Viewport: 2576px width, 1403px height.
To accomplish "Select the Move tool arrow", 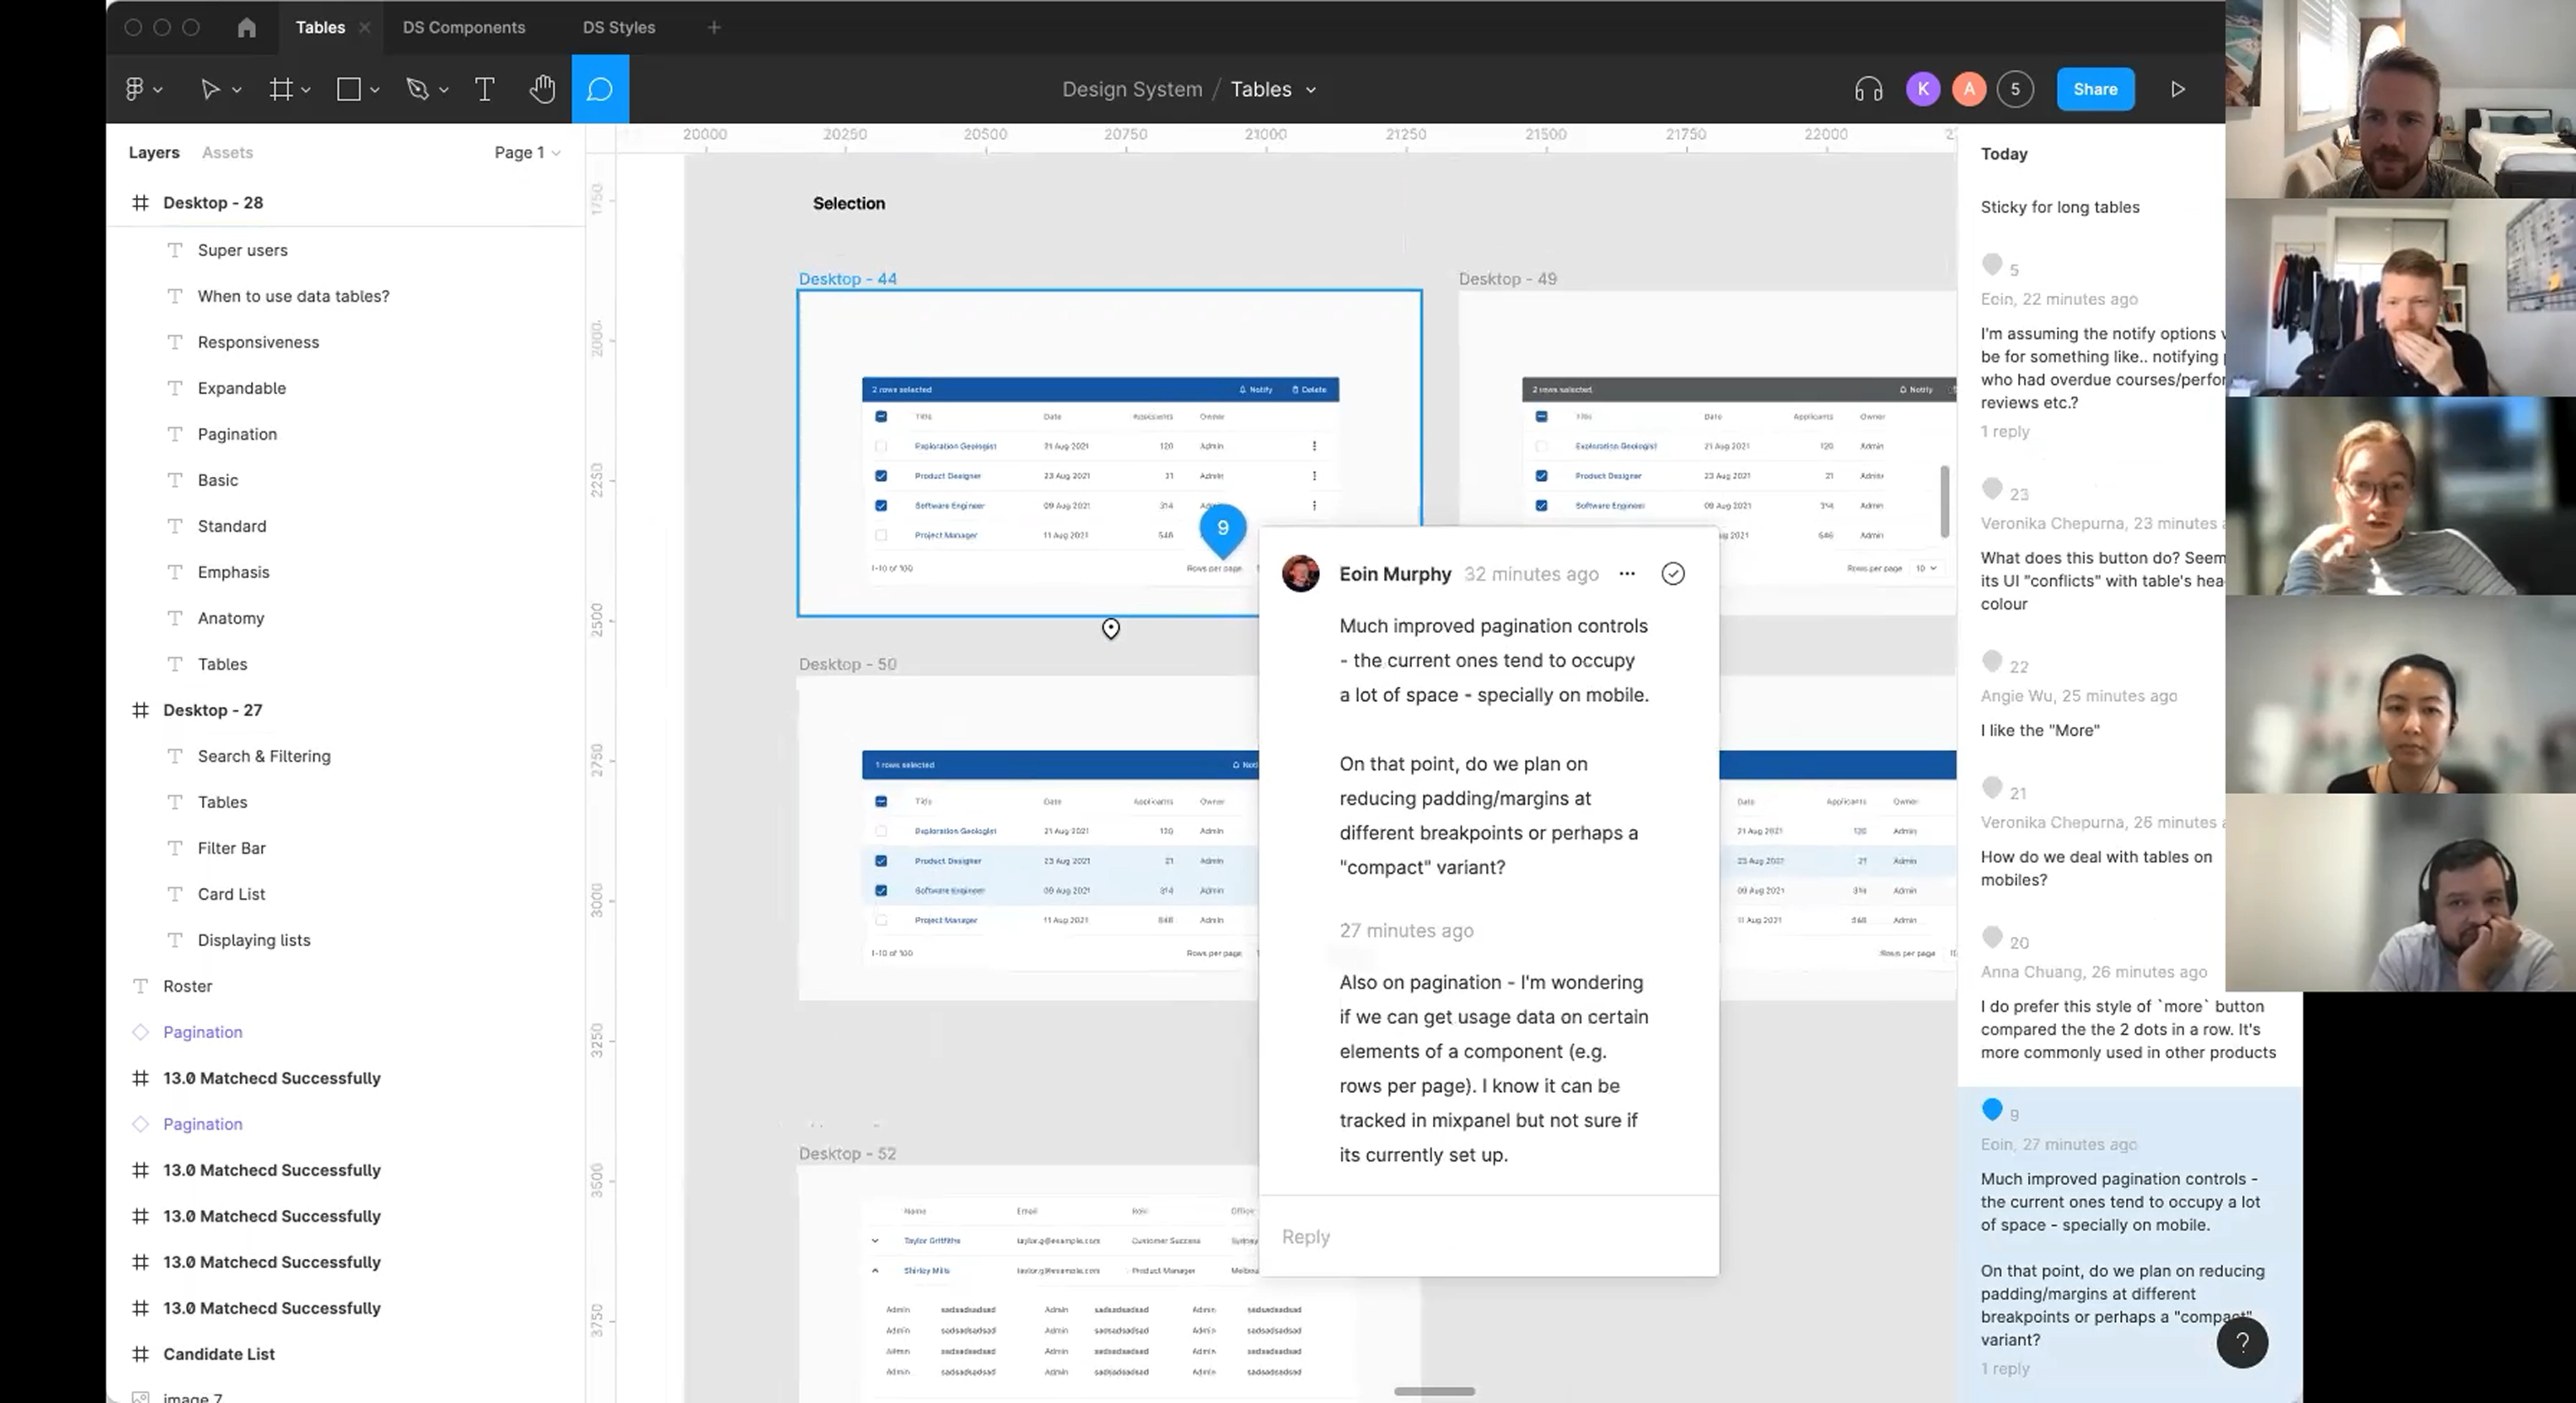I will click(209, 89).
